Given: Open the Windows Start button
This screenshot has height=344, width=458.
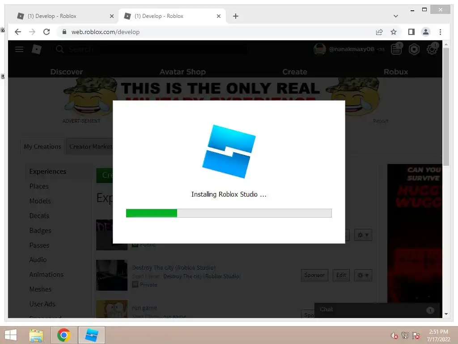Looking at the screenshot, I should [11, 335].
